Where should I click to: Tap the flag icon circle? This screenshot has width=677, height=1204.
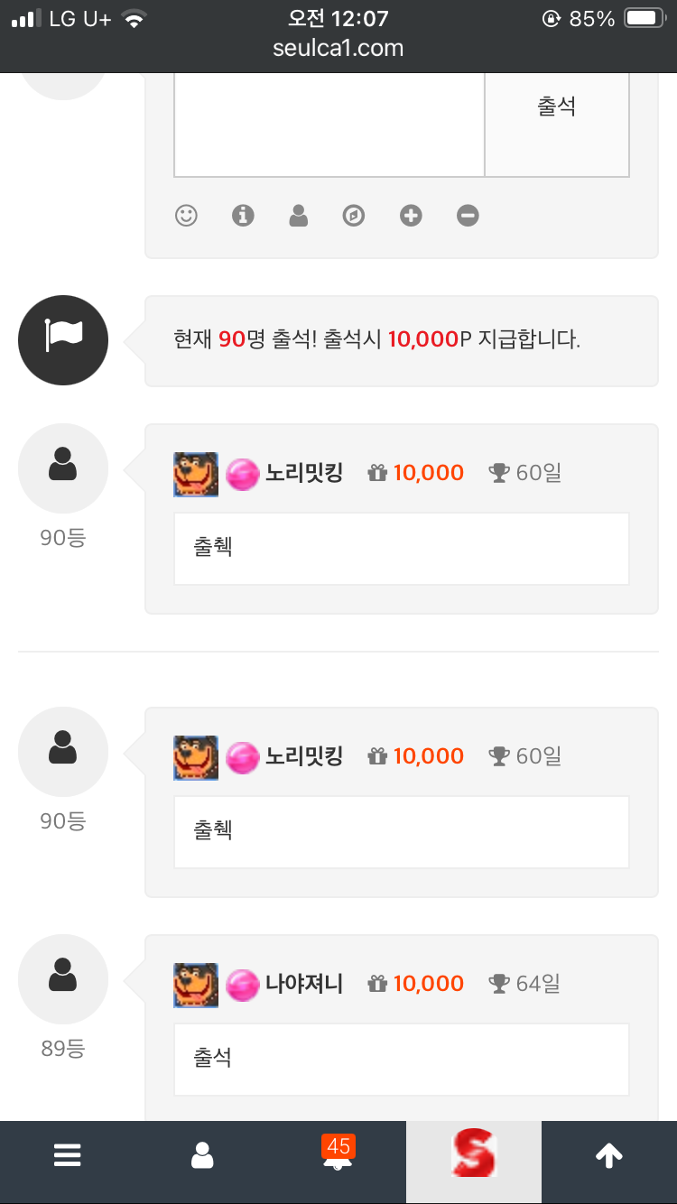[x=63, y=340]
